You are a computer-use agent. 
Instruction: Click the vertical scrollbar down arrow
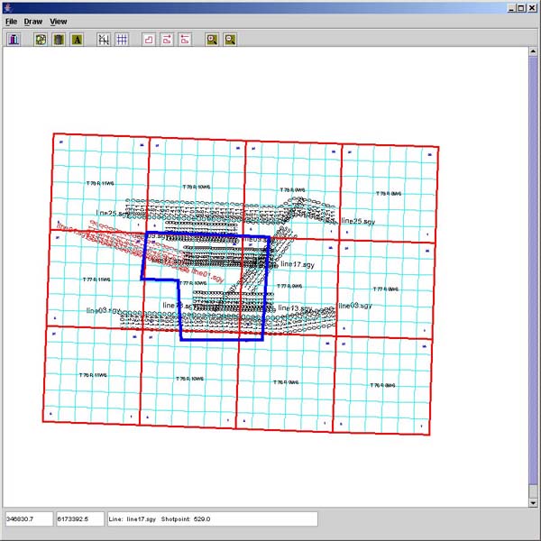(x=534, y=501)
